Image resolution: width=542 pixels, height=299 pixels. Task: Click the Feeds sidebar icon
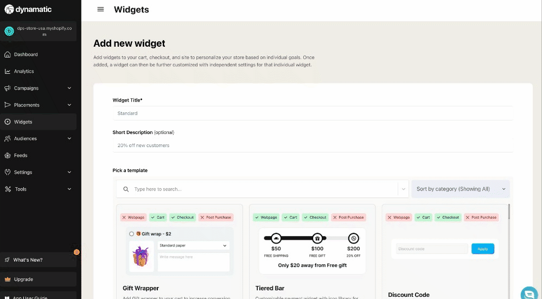click(x=8, y=155)
